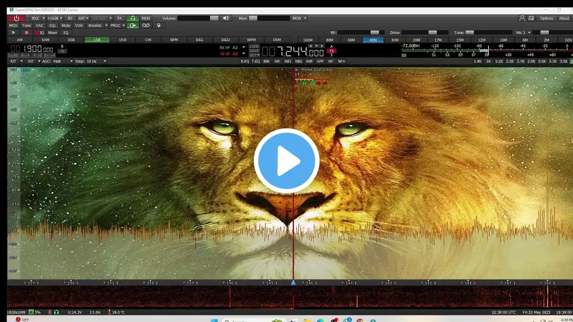Image resolution: width=573 pixels, height=322 pixels.
Task: Mute audio with the speaker icon
Action: pos(226,18)
